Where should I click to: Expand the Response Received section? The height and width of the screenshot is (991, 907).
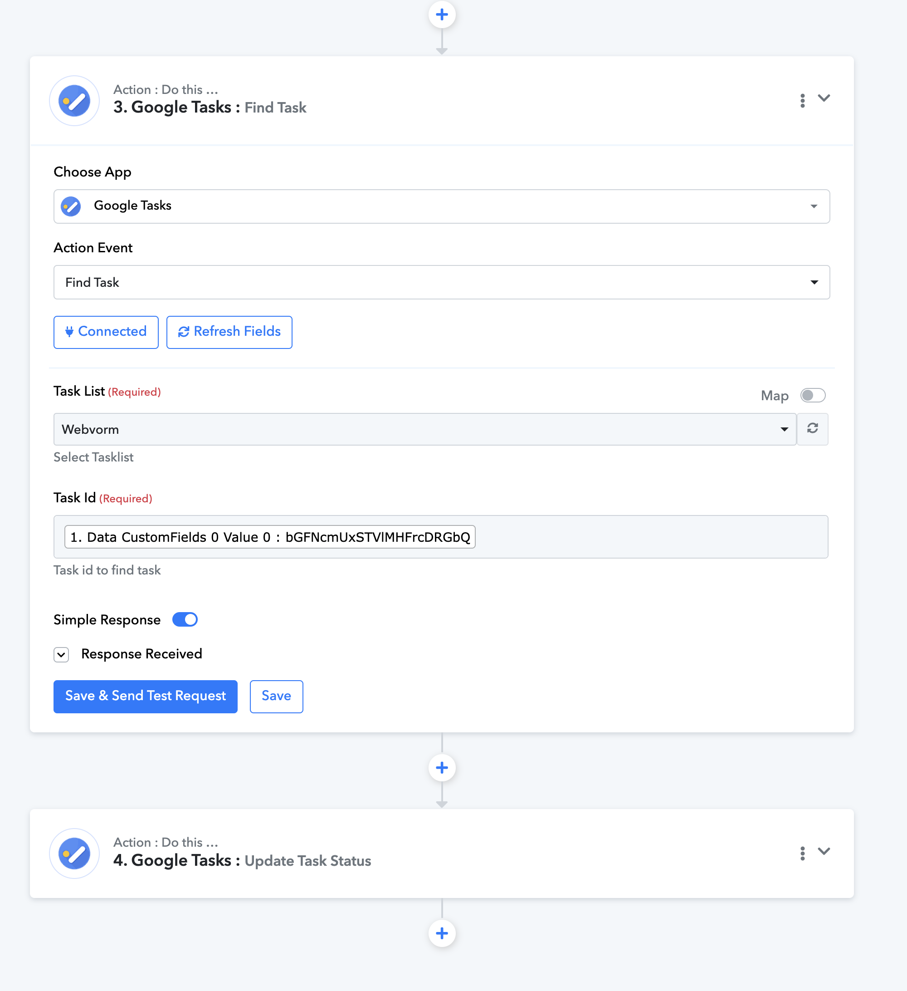point(61,655)
